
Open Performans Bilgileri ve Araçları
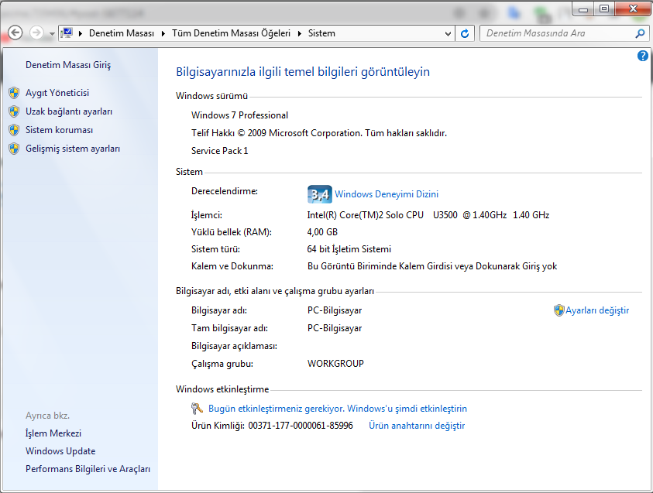pos(88,469)
